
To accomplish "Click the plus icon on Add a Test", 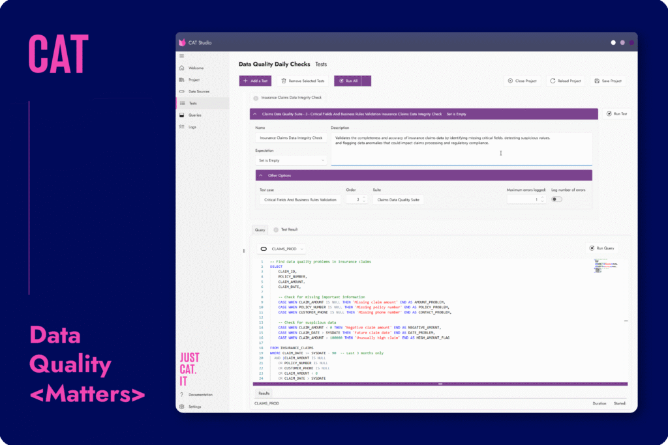I will point(245,81).
